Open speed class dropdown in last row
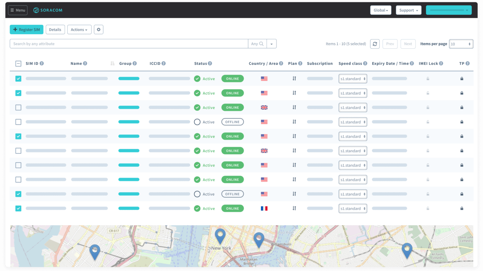483x271 pixels. coord(353,209)
